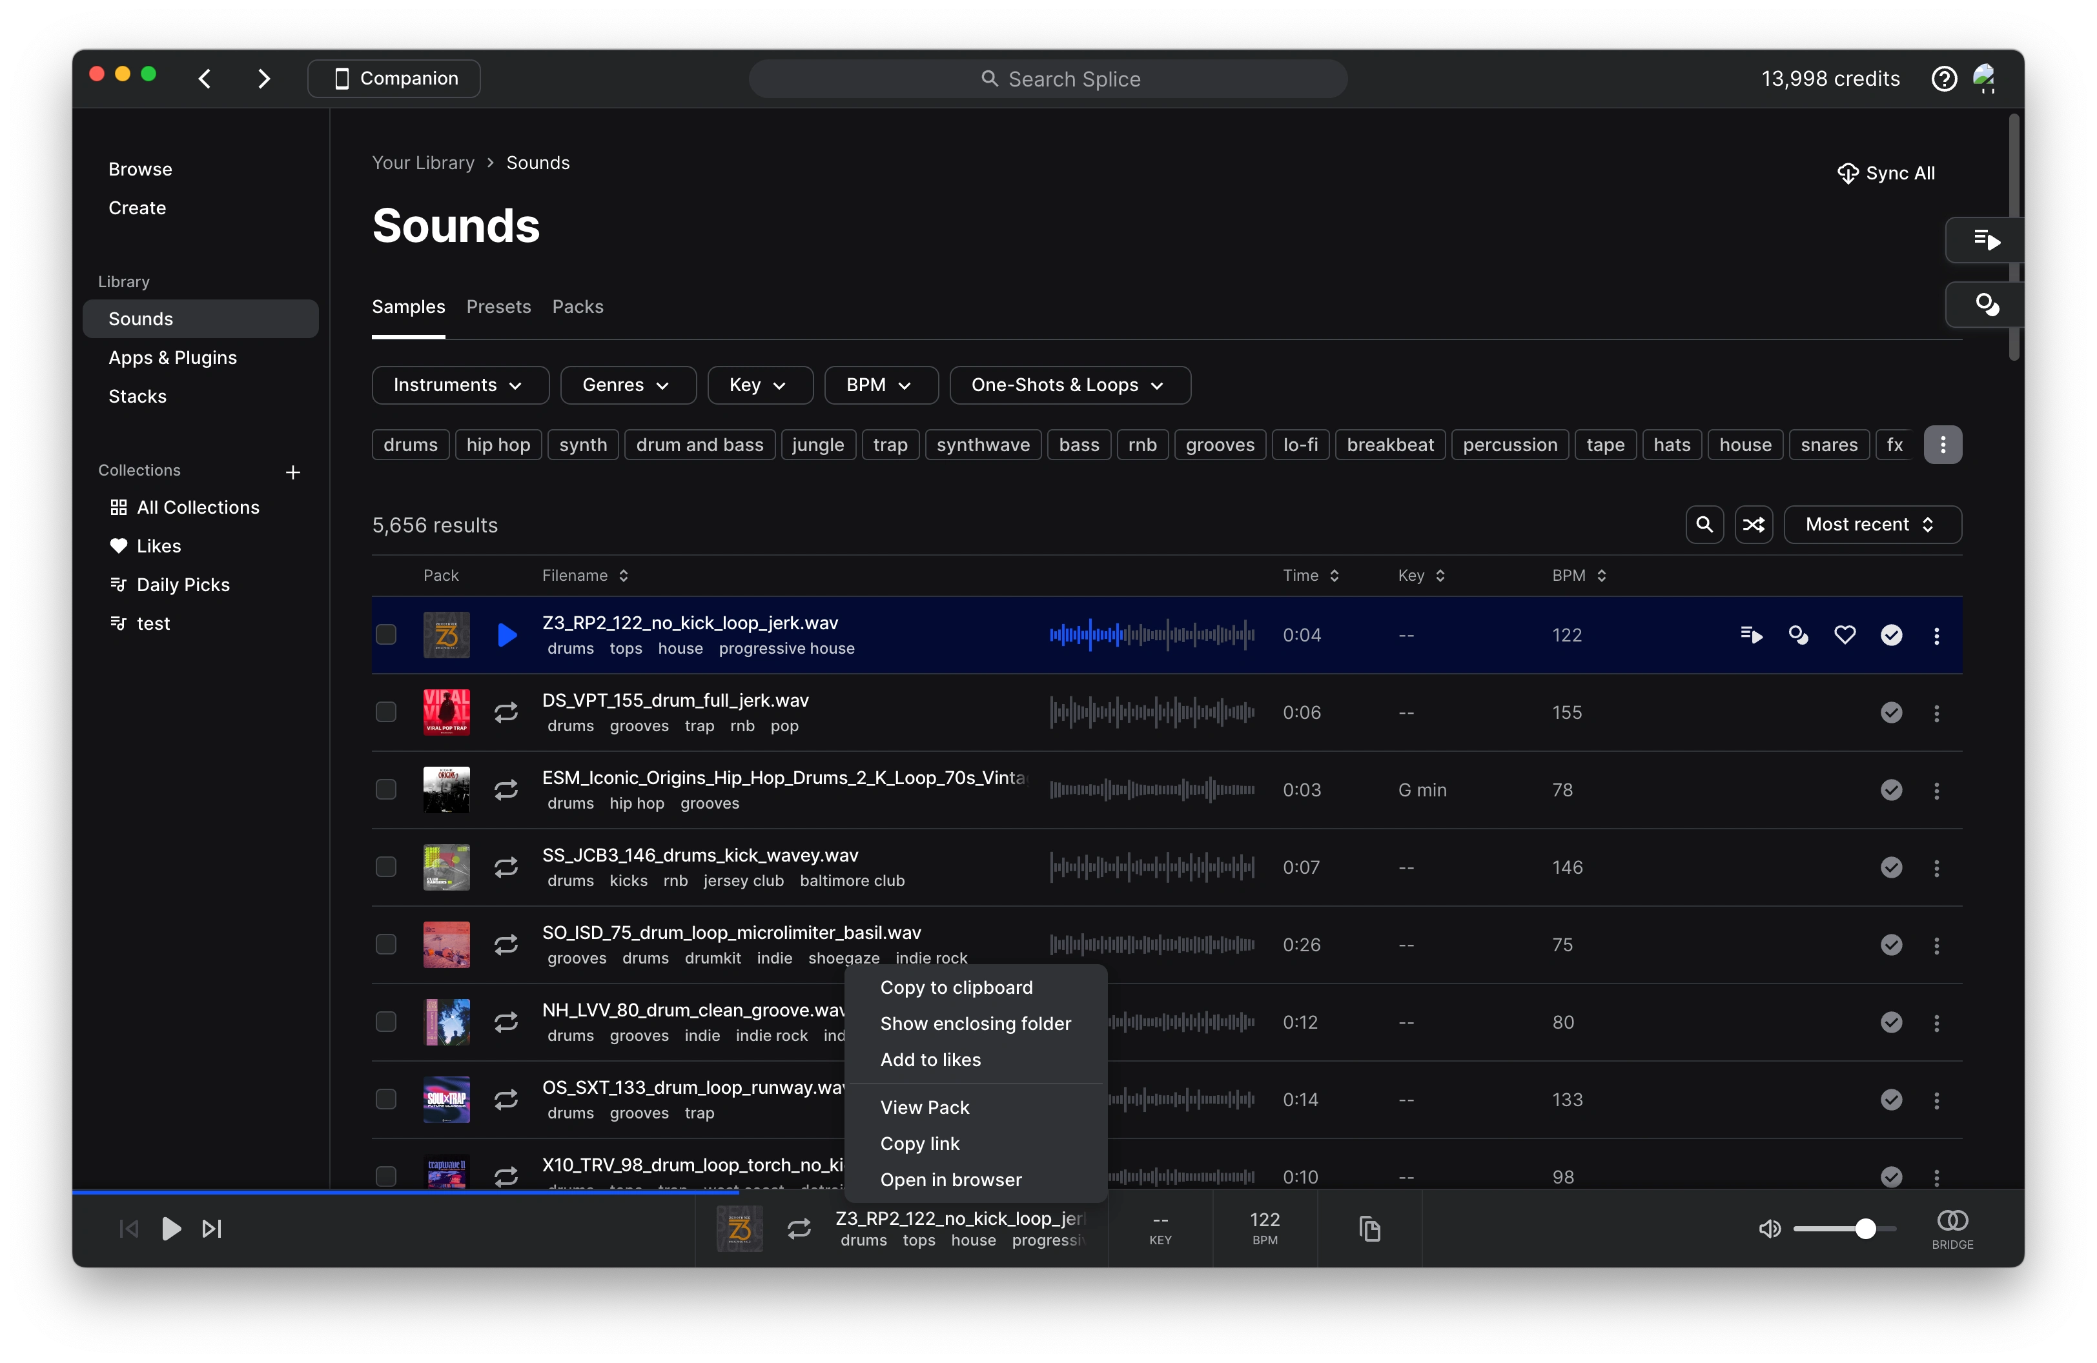Go back via the Your Library breadcrumb

423,162
